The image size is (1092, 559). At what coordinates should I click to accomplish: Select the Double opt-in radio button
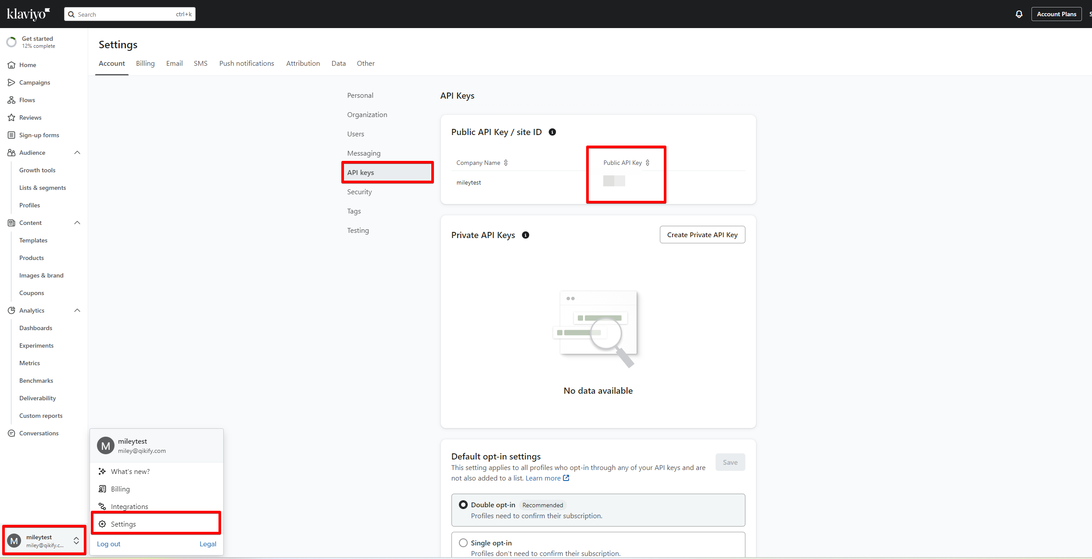click(x=463, y=505)
